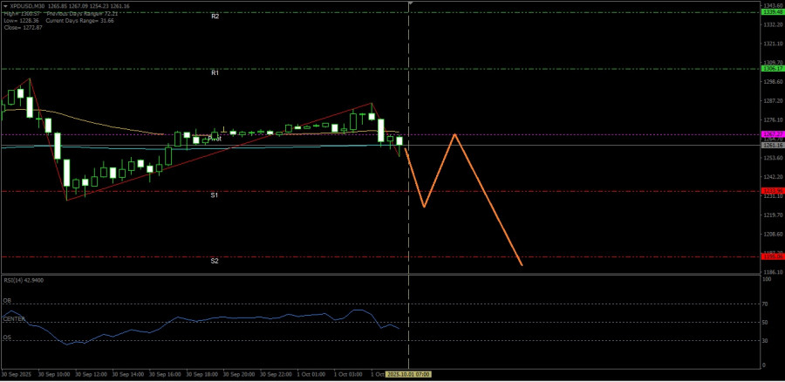Click the red S1 price tag on the price axis
The height and width of the screenshot is (382, 785).
click(x=771, y=191)
